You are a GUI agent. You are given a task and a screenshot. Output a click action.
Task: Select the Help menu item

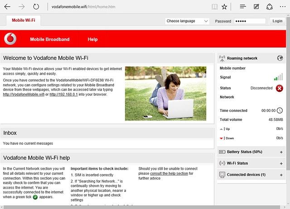click(x=93, y=39)
